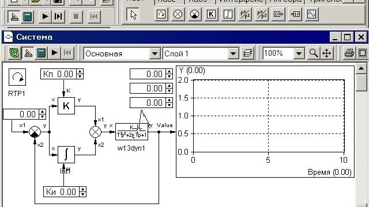Click the green refresh icon in Система window

(14, 53)
